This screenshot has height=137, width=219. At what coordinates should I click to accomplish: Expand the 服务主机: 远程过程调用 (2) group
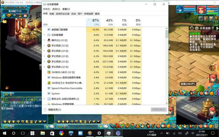44,99
